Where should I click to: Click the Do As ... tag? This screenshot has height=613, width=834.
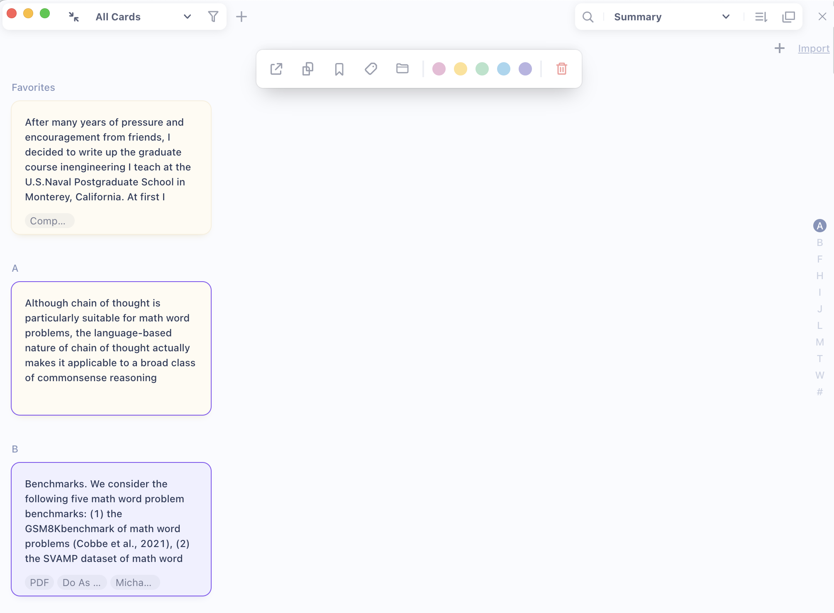tap(82, 583)
